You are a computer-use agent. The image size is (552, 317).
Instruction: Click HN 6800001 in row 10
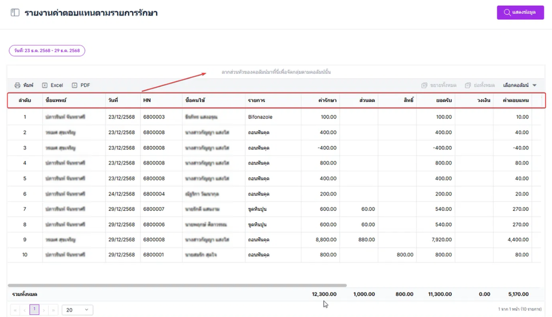(x=154, y=255)
